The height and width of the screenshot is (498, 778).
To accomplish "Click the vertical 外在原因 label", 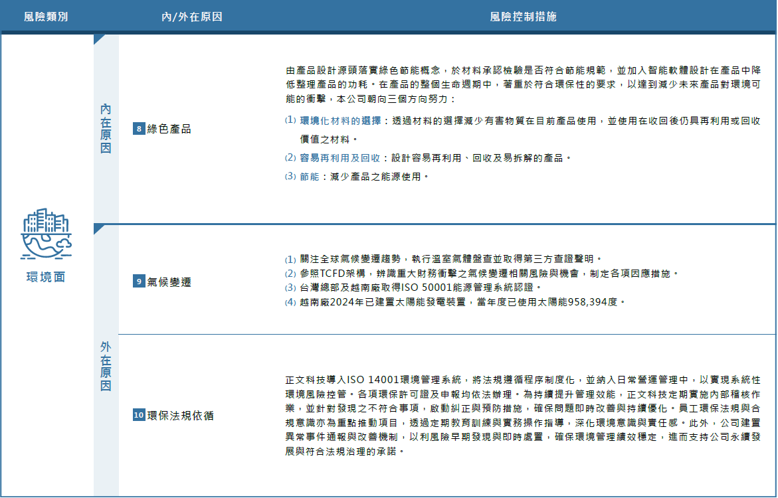I will (x=106, y=366).
